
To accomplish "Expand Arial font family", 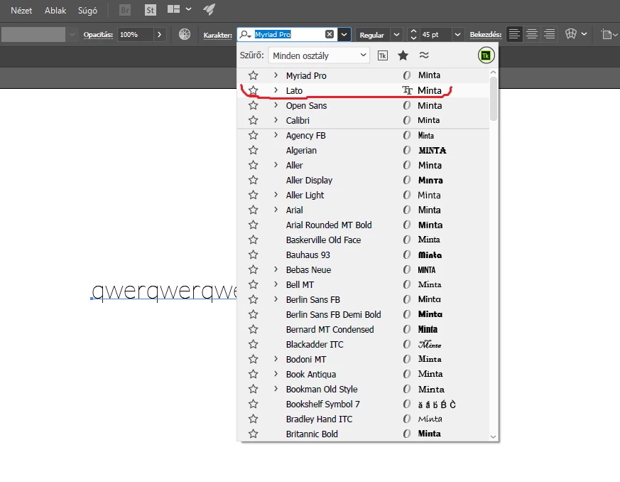I will point(276,209).
